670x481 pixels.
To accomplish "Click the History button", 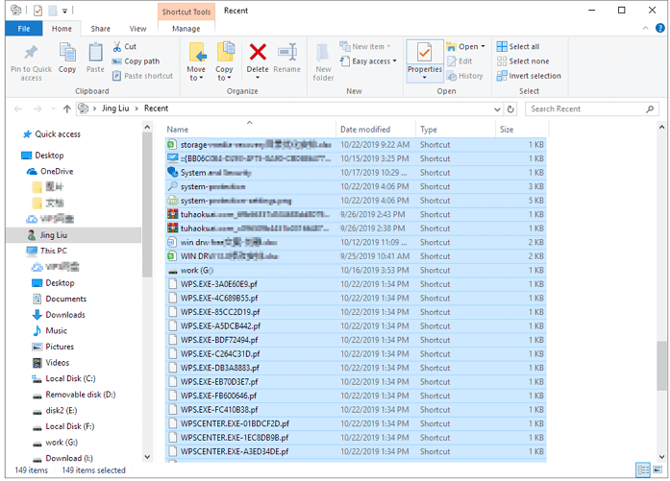I will 465,76.
